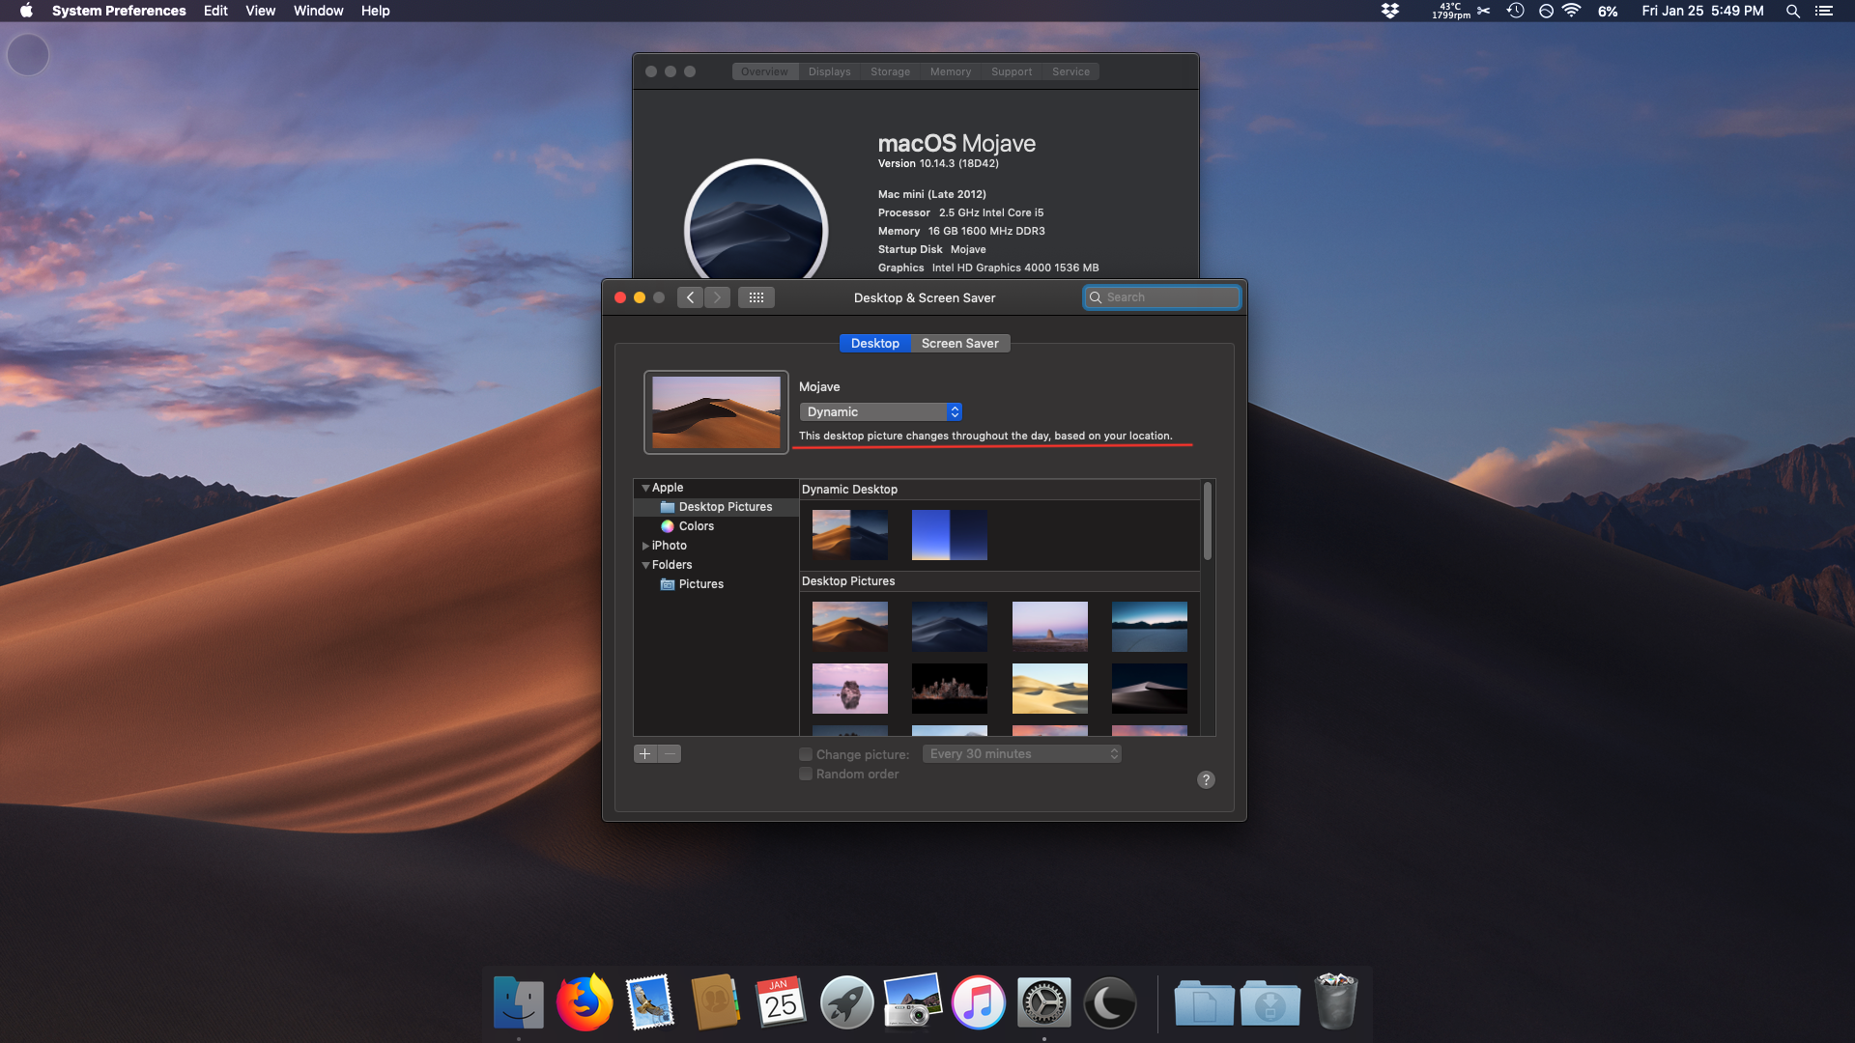This screenshot has width=1855, height=1043.
Task: Open the Memory tab in About window
Action: 951,71
